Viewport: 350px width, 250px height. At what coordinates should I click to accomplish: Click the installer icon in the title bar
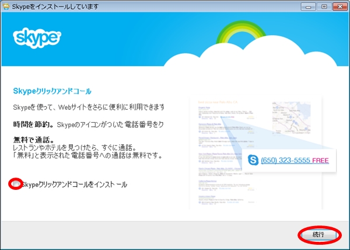click(x=6, y=6)
